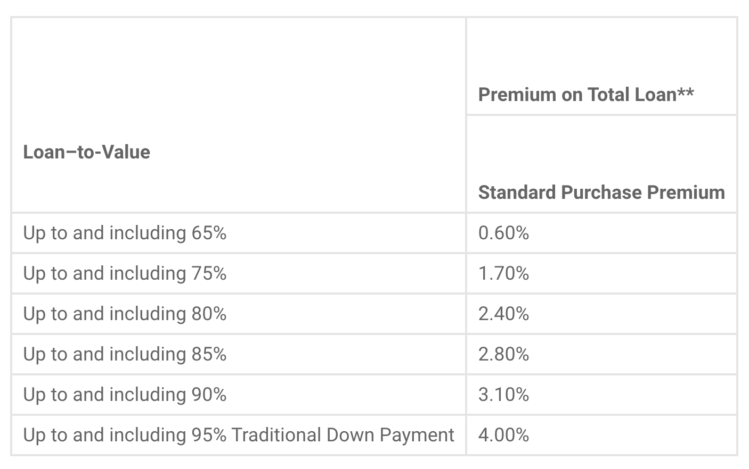Select the 95% Traditional Down Payment cell
Viewport: 749px width, 469px height.
238,435
